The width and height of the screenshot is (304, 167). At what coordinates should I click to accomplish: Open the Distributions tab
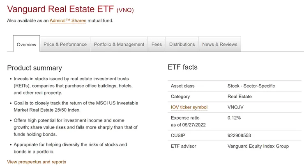pyautogui.click(x=182, y=44)
